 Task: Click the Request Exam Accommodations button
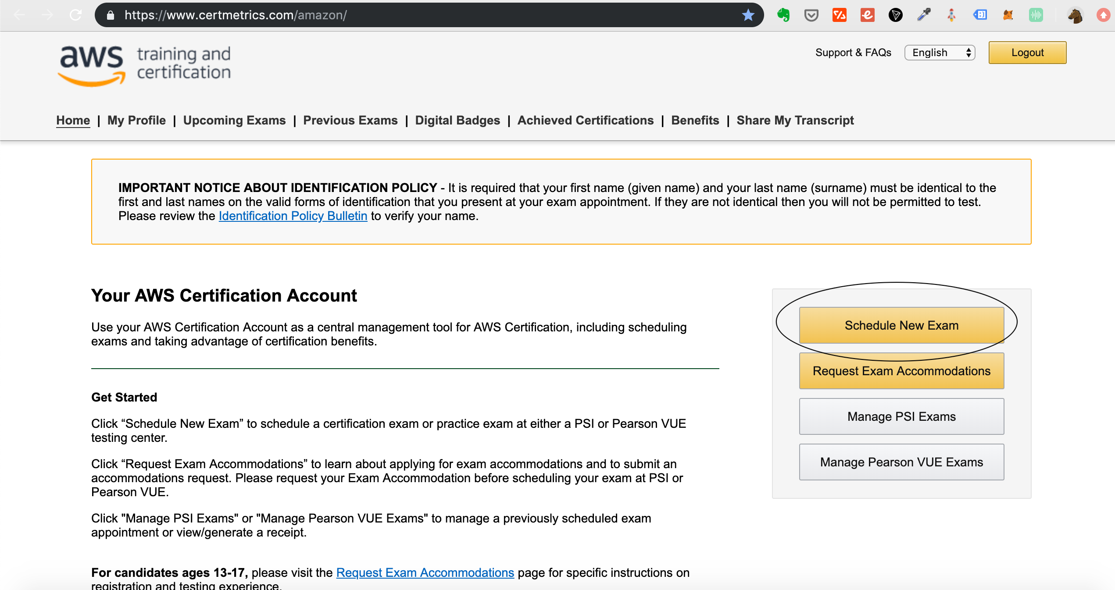coord(901,371)
